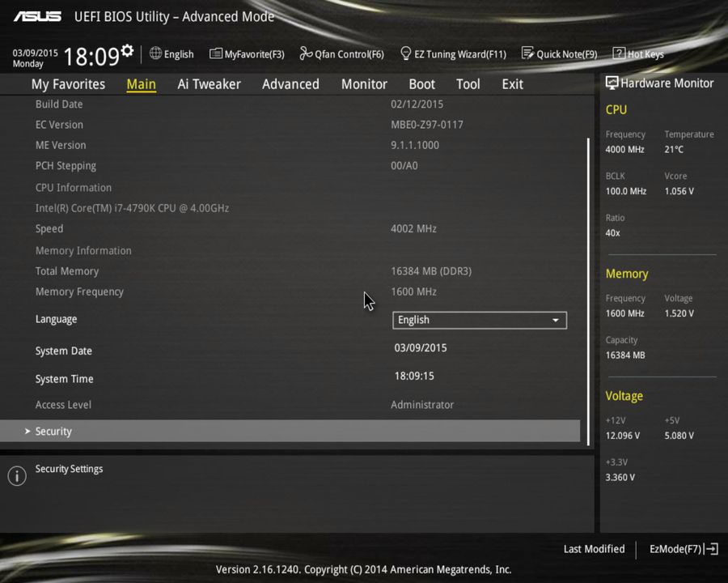Launch the EZ Tuning Wizard
Screen dimensions: 728x583
tap(453, 53)
